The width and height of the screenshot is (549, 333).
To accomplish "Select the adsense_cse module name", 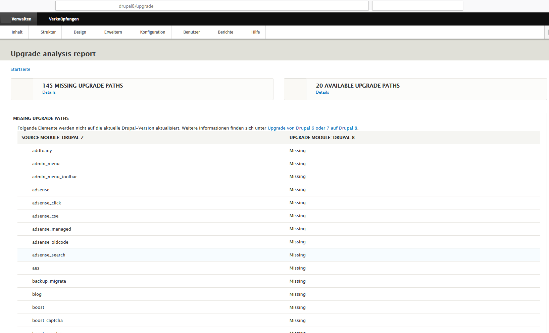I will coord(45,216).
